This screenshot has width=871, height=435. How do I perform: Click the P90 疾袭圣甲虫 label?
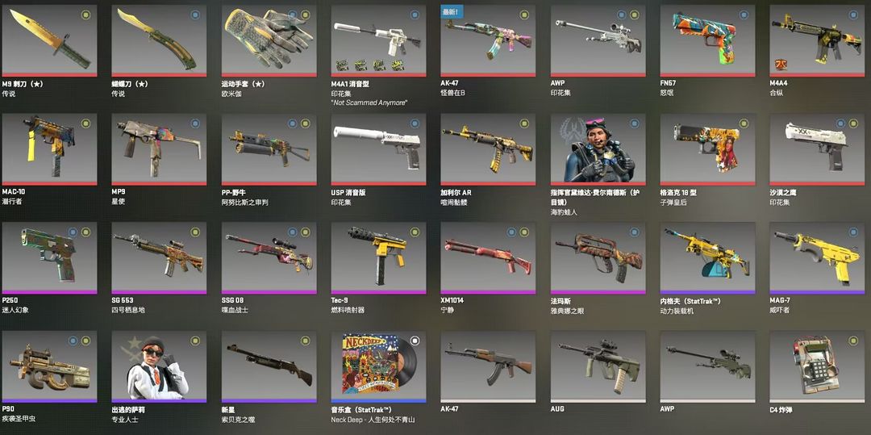point(15,415)
